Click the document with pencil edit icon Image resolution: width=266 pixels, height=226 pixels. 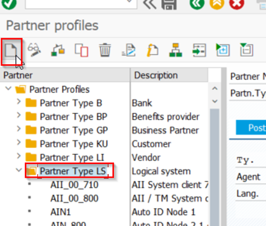128,50
